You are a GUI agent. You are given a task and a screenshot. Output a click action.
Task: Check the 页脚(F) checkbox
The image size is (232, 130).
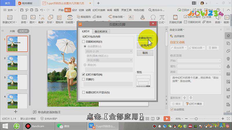click(x=84, y=79)
